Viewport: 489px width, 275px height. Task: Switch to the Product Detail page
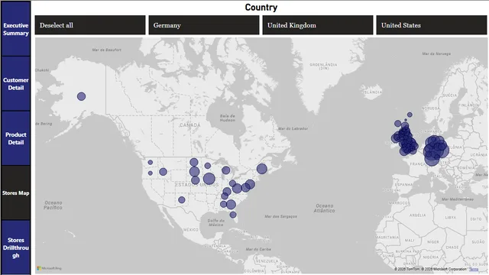pyautogui.click(x=15, y=138)
